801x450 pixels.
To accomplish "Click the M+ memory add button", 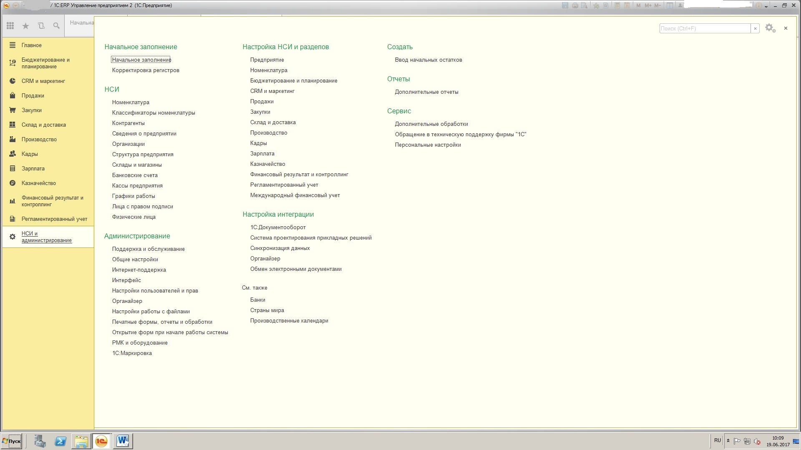I will [648, 5].
